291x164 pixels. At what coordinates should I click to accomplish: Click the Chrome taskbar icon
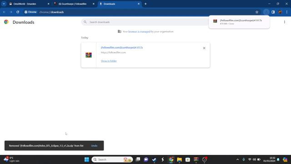(x=171, y=159)
